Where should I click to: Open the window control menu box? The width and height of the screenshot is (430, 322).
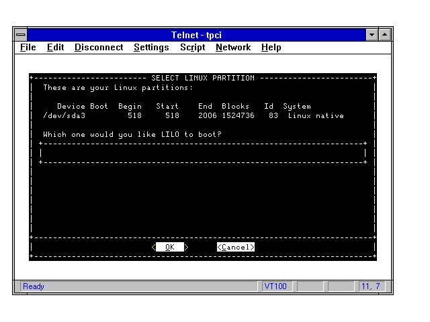(21, 34)
